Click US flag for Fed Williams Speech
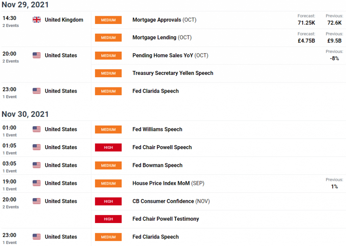346x246 pixels. (36, 129)
